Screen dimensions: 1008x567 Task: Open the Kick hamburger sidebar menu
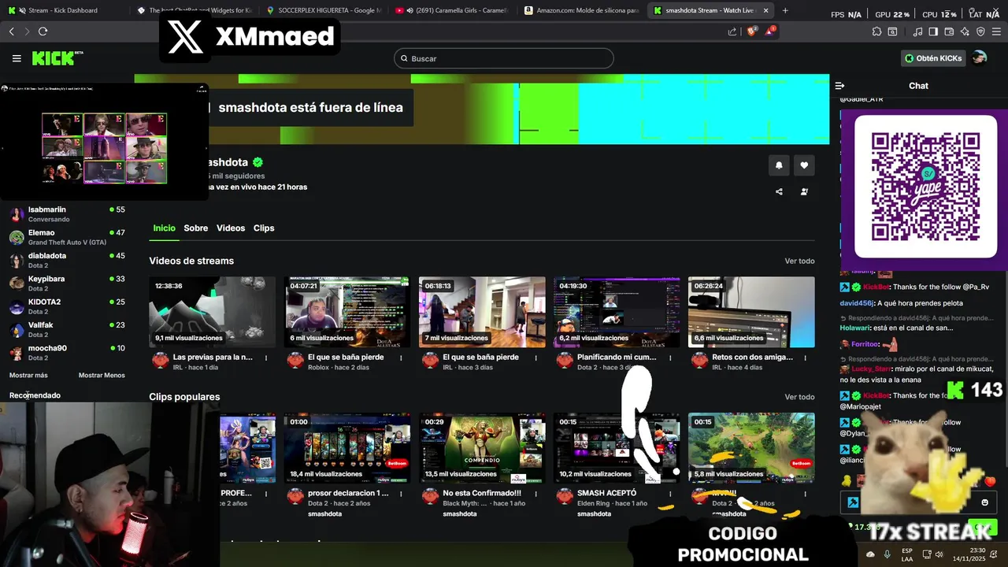[17, 58]
